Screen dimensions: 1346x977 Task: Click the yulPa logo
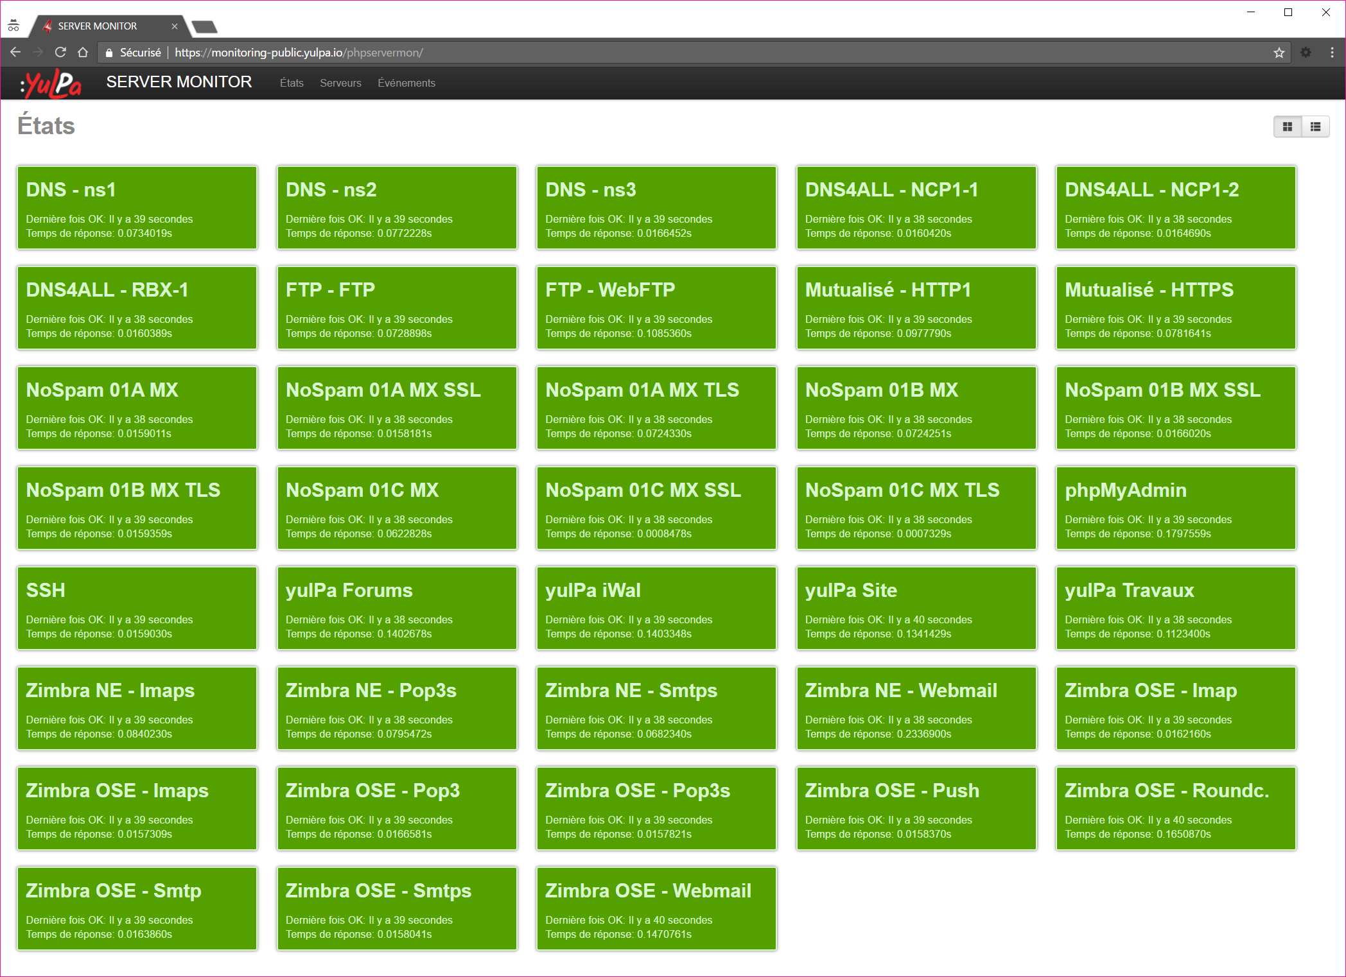[x=51, y=83]
